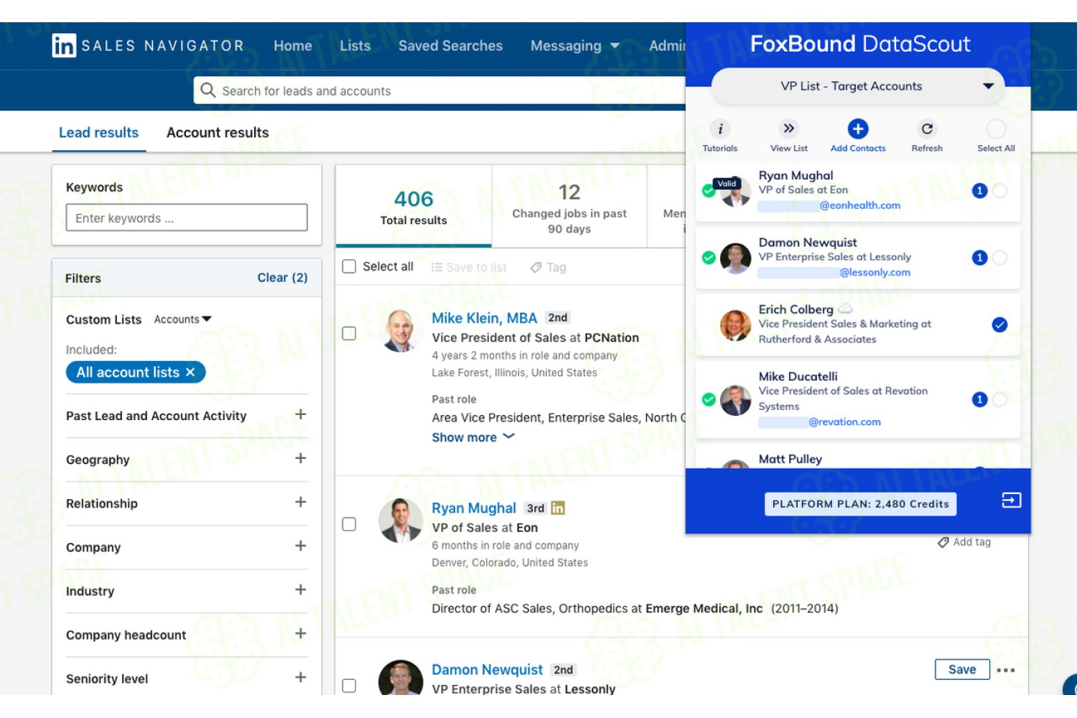The image size is (1077, 718).
Task: Expand the Industry filter
Action: [301, 589]
